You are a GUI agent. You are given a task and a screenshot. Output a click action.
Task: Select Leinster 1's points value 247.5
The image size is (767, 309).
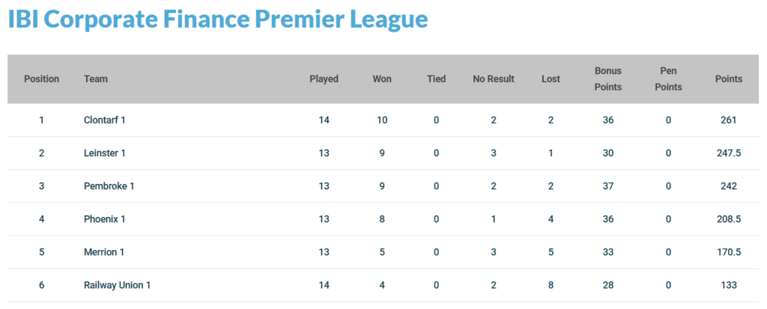point(729,153)
